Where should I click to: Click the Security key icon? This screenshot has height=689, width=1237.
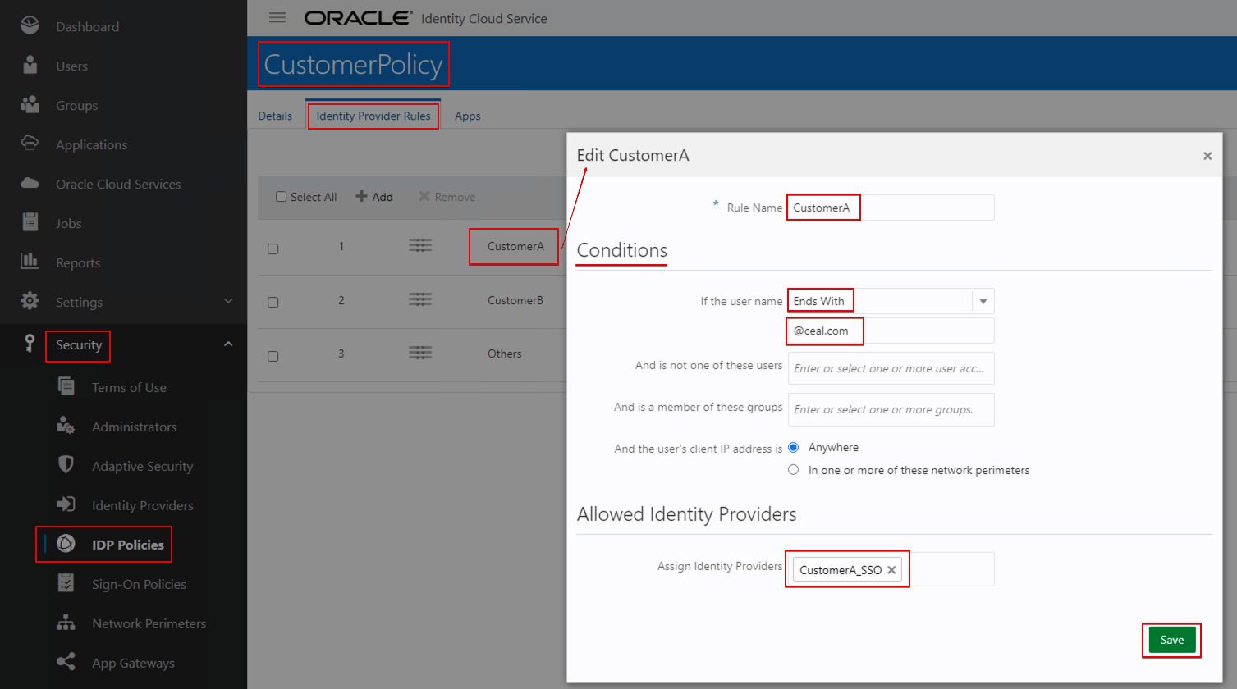pos(30,344)
